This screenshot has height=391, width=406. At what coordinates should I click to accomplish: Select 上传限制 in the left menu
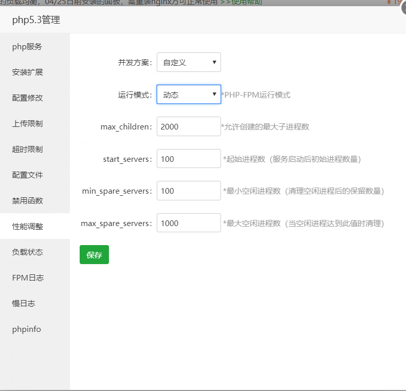coord(27,124)
